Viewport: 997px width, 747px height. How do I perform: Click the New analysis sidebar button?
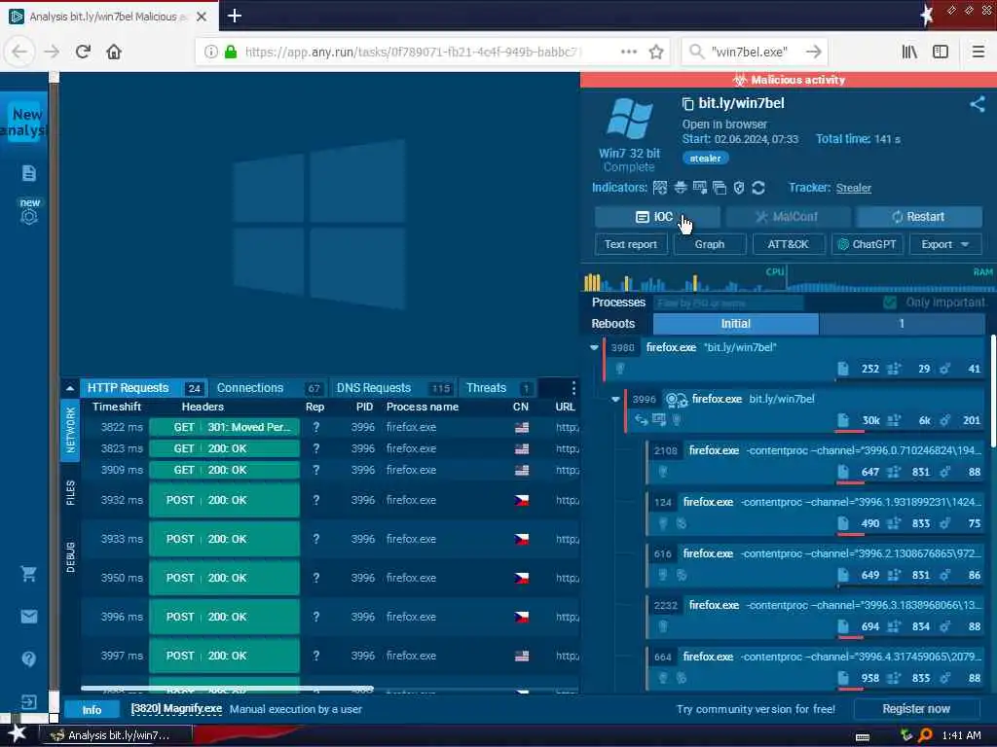pyautogui.click(x=24, y=122)
